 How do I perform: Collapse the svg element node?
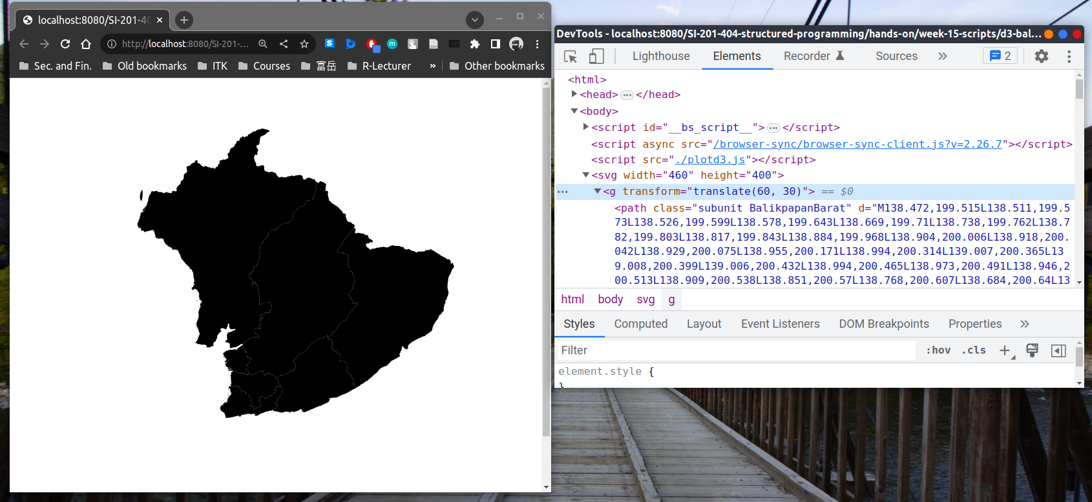585,175
